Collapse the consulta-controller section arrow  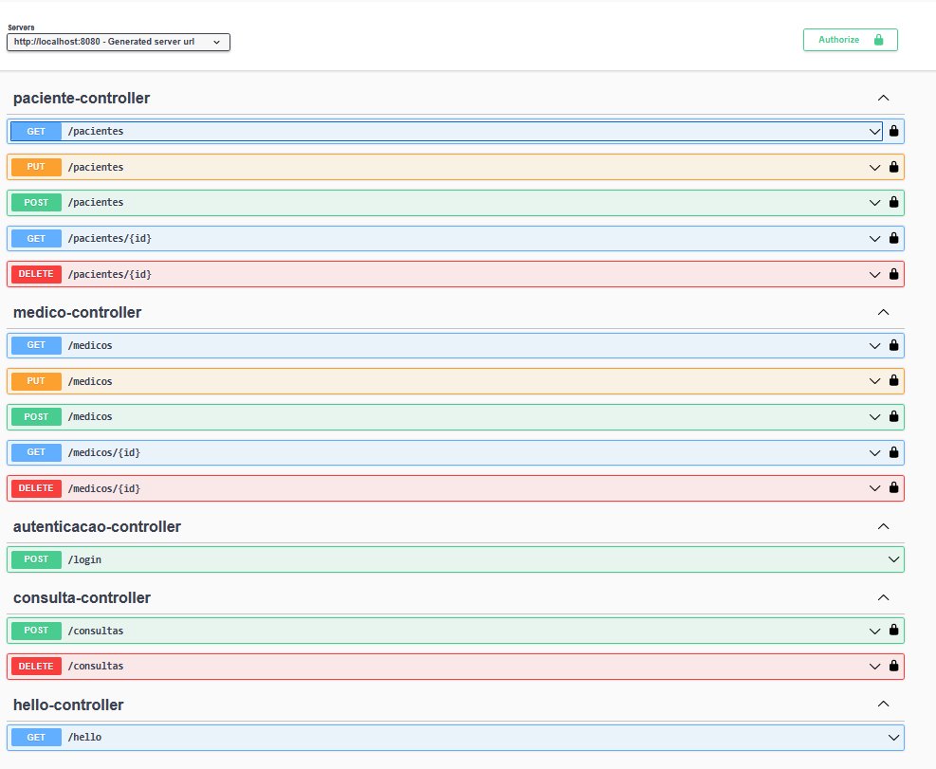[x=884, y=597]
